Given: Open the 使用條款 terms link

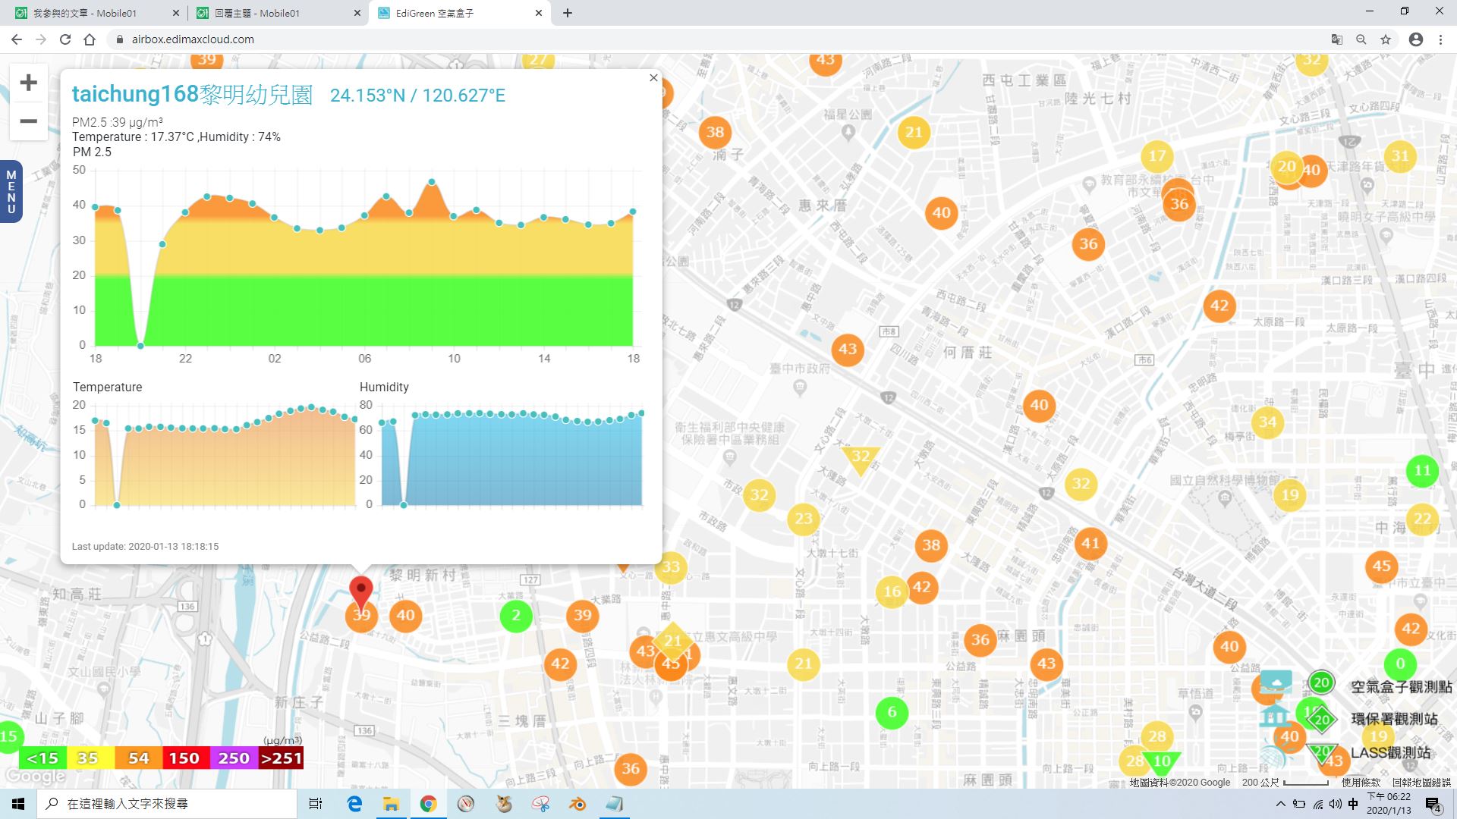Looking at the screenshot, I should click(x=1361, y=783).
